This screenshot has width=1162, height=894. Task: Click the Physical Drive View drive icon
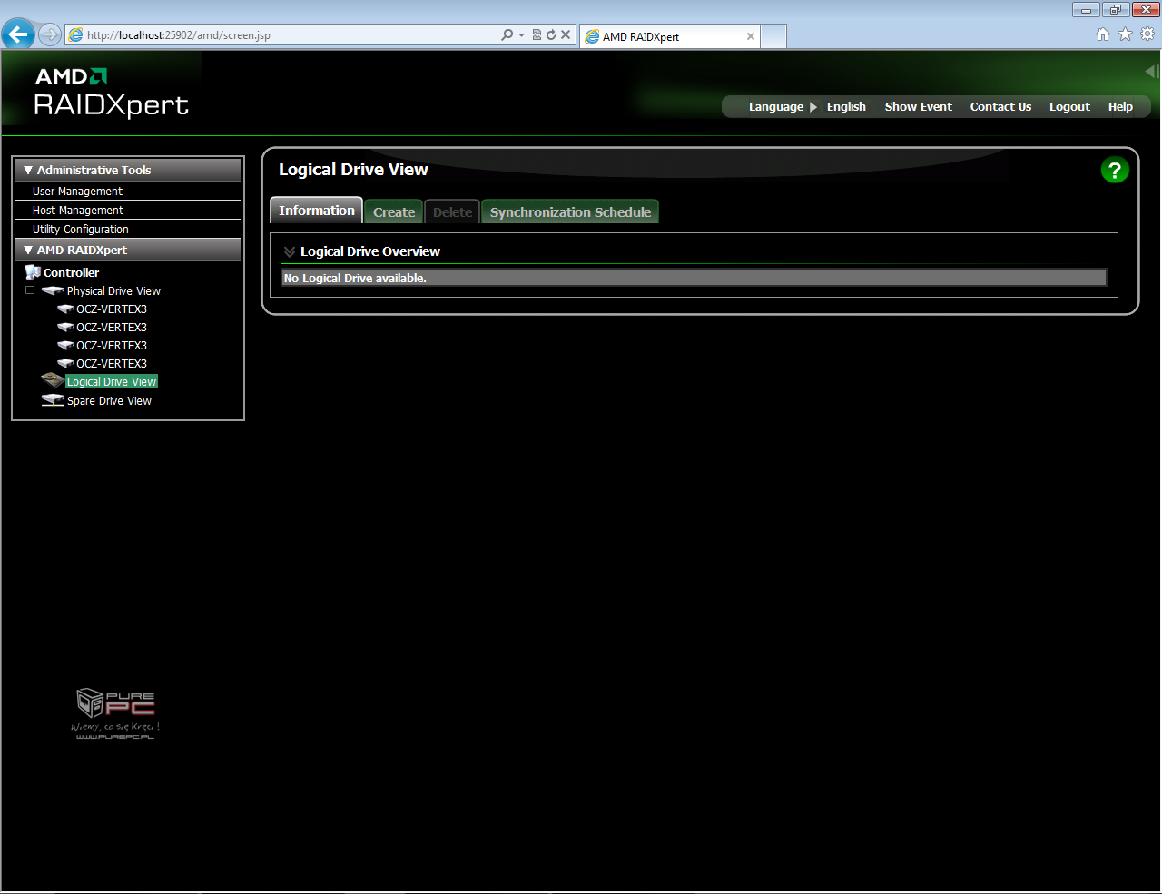click(53, 291)
